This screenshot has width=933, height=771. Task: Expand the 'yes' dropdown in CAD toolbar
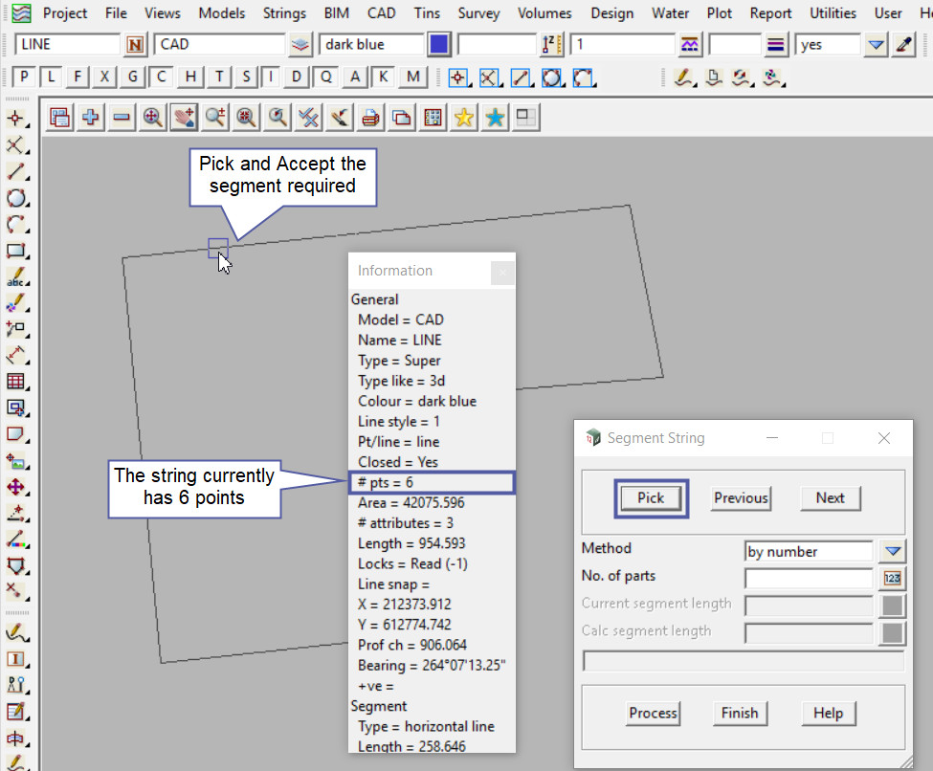[876, 45]
